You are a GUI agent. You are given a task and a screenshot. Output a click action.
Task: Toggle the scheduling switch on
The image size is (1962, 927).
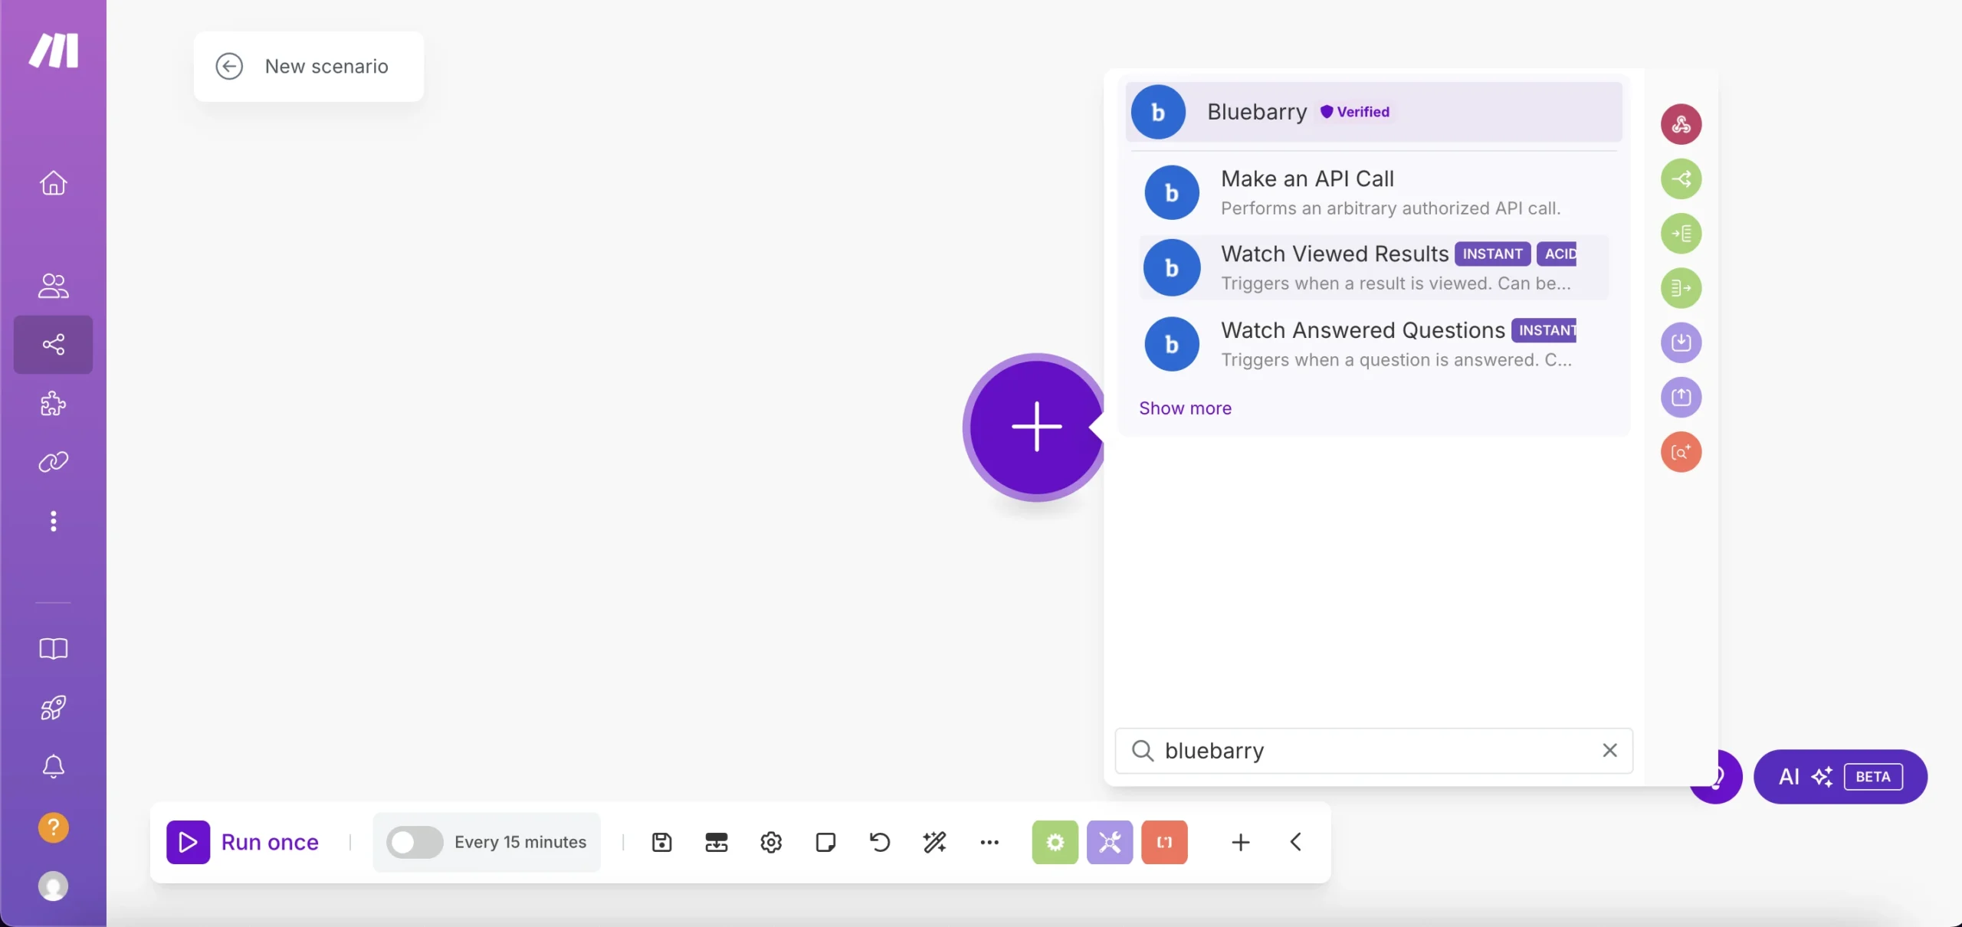(x=415, y=843)
